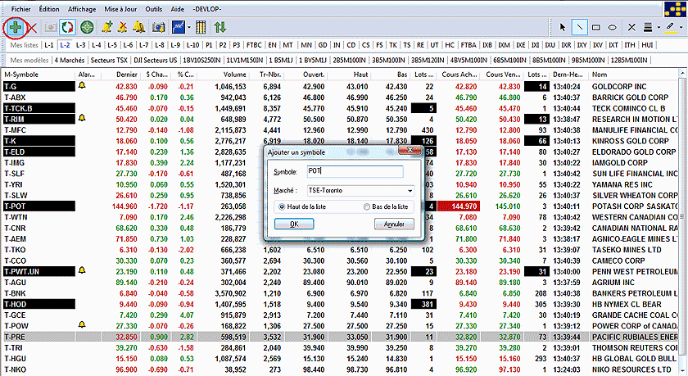Open the Édition menu
The height and width of the screenshot is (376, 688).
tap(49, 9)
